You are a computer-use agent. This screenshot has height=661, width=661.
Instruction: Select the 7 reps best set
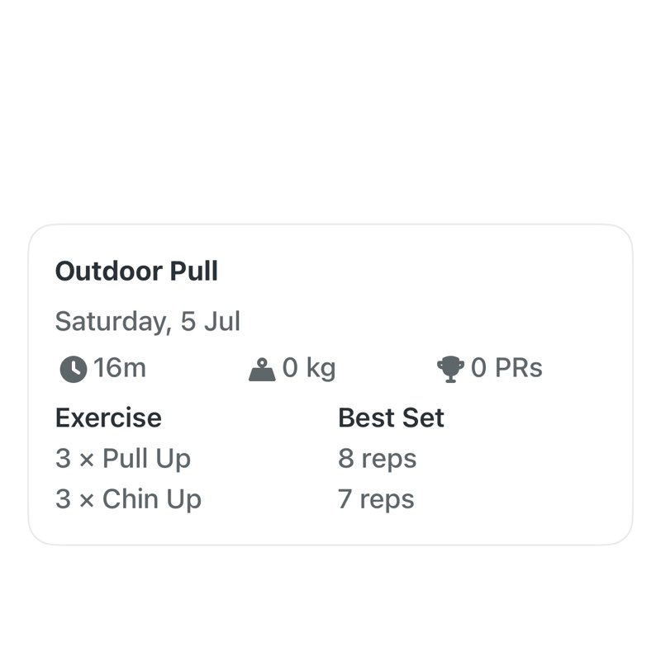click(376, 499)
